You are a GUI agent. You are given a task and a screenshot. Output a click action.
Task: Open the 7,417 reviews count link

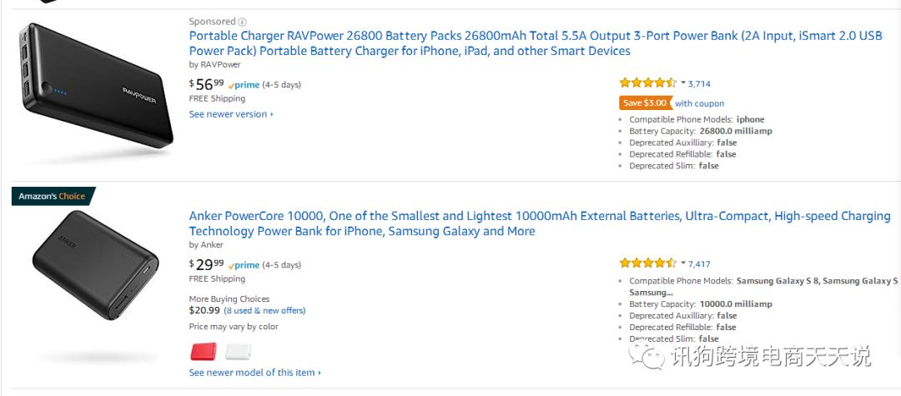click(699, 264)
